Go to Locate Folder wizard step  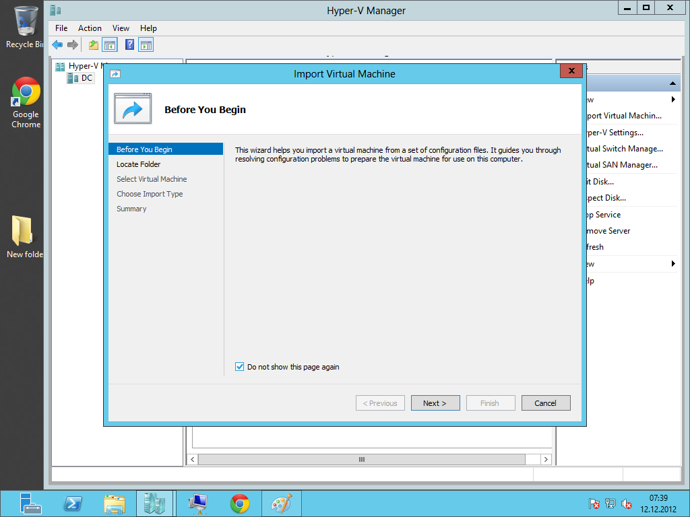(x=139, y=164)
